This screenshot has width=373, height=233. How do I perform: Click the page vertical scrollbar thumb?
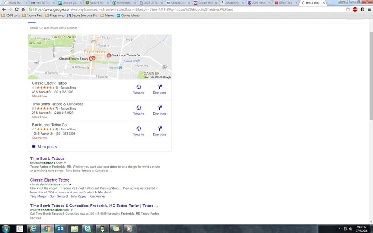tap(371, 76)
